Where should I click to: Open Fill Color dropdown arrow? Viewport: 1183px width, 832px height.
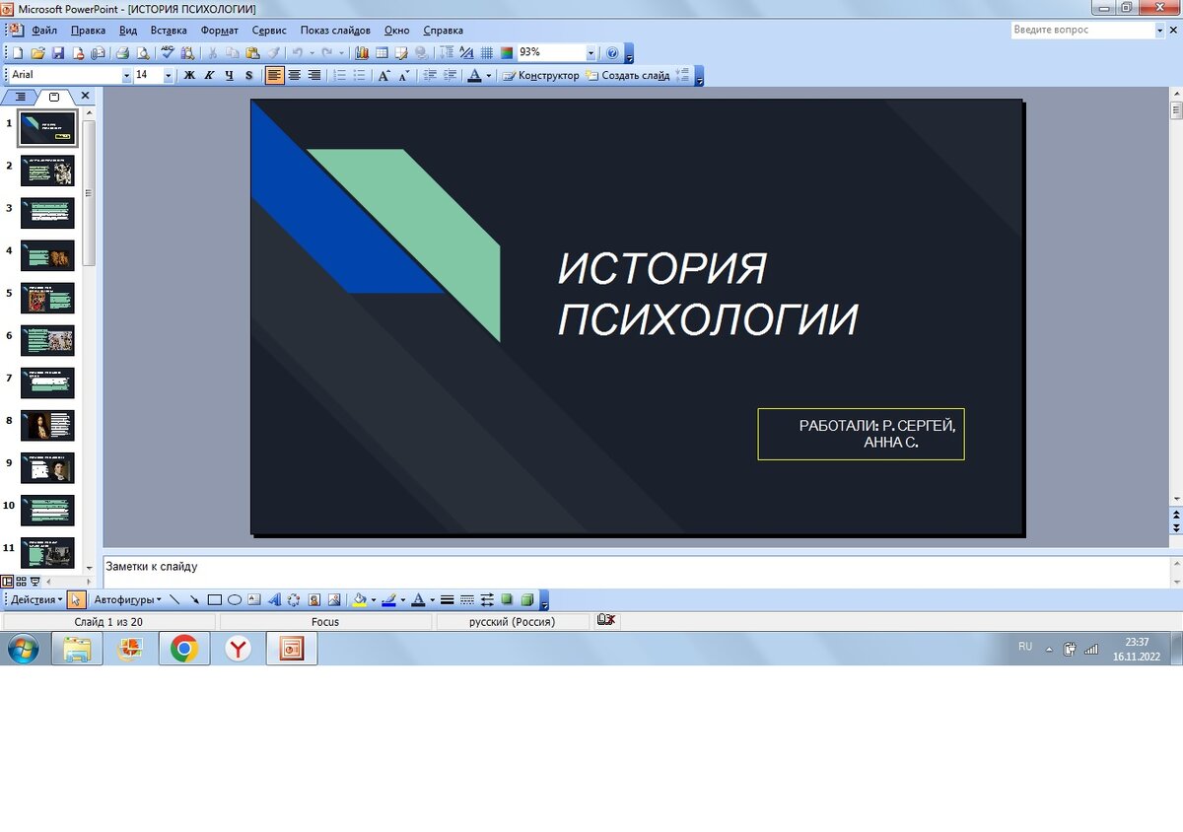374,599
